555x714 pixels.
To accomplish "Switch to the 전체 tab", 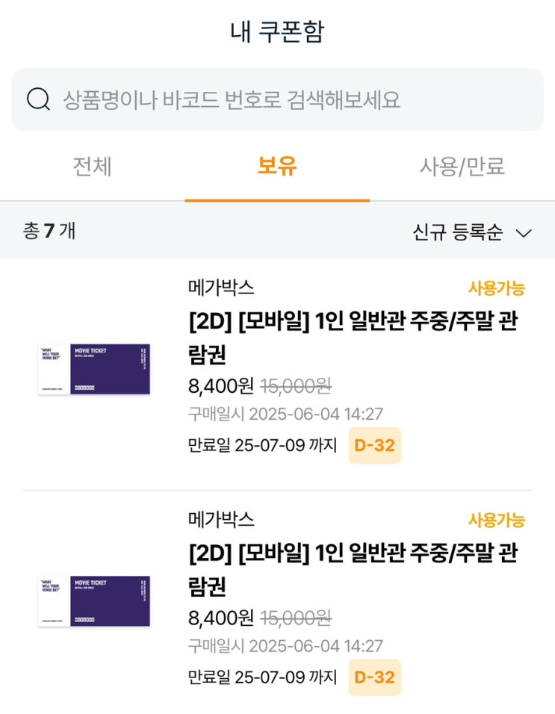I will click(92, 167).
